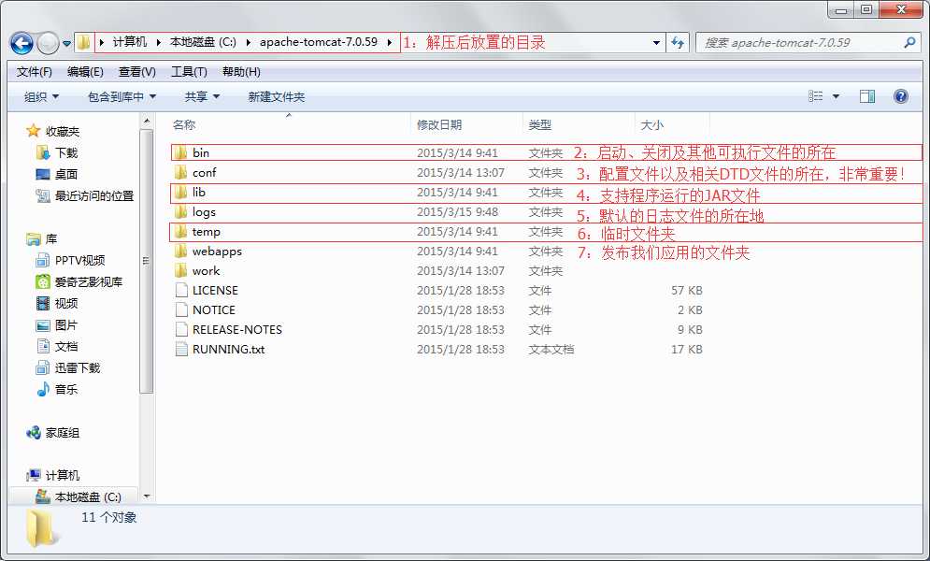
Task: Click 本地磁盘 (C:) in the breadcrumb
Action: [203, 42]
